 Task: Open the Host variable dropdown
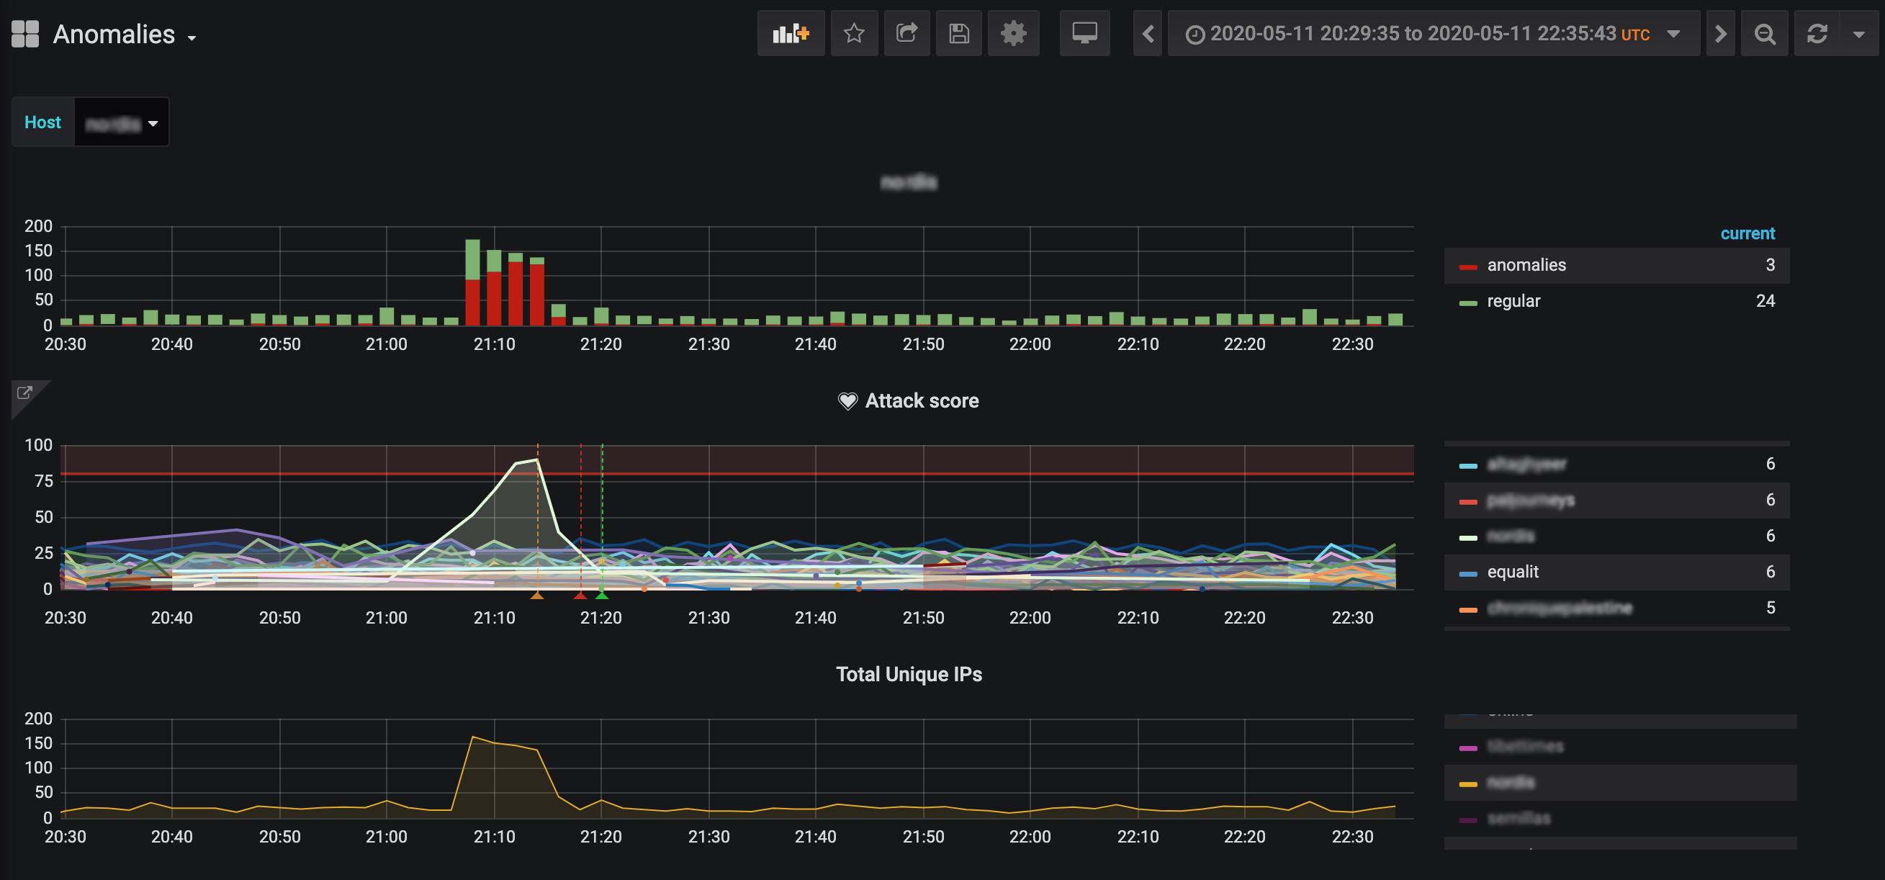(x=122, y=122)
